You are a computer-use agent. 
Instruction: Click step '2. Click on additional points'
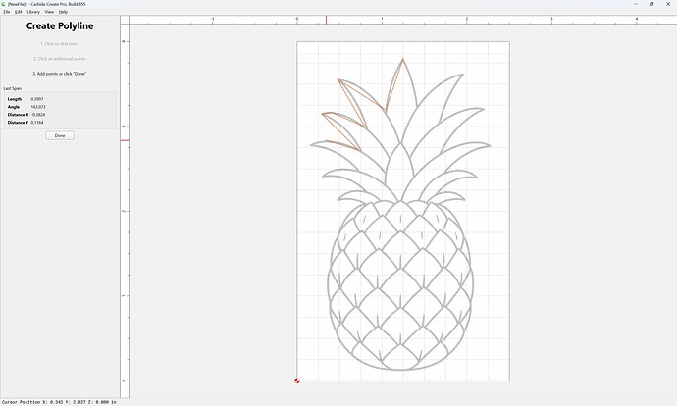pyautogui.click(x=60, y=59)
